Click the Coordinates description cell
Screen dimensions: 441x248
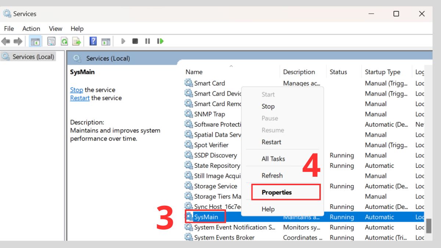click(302, 237)
